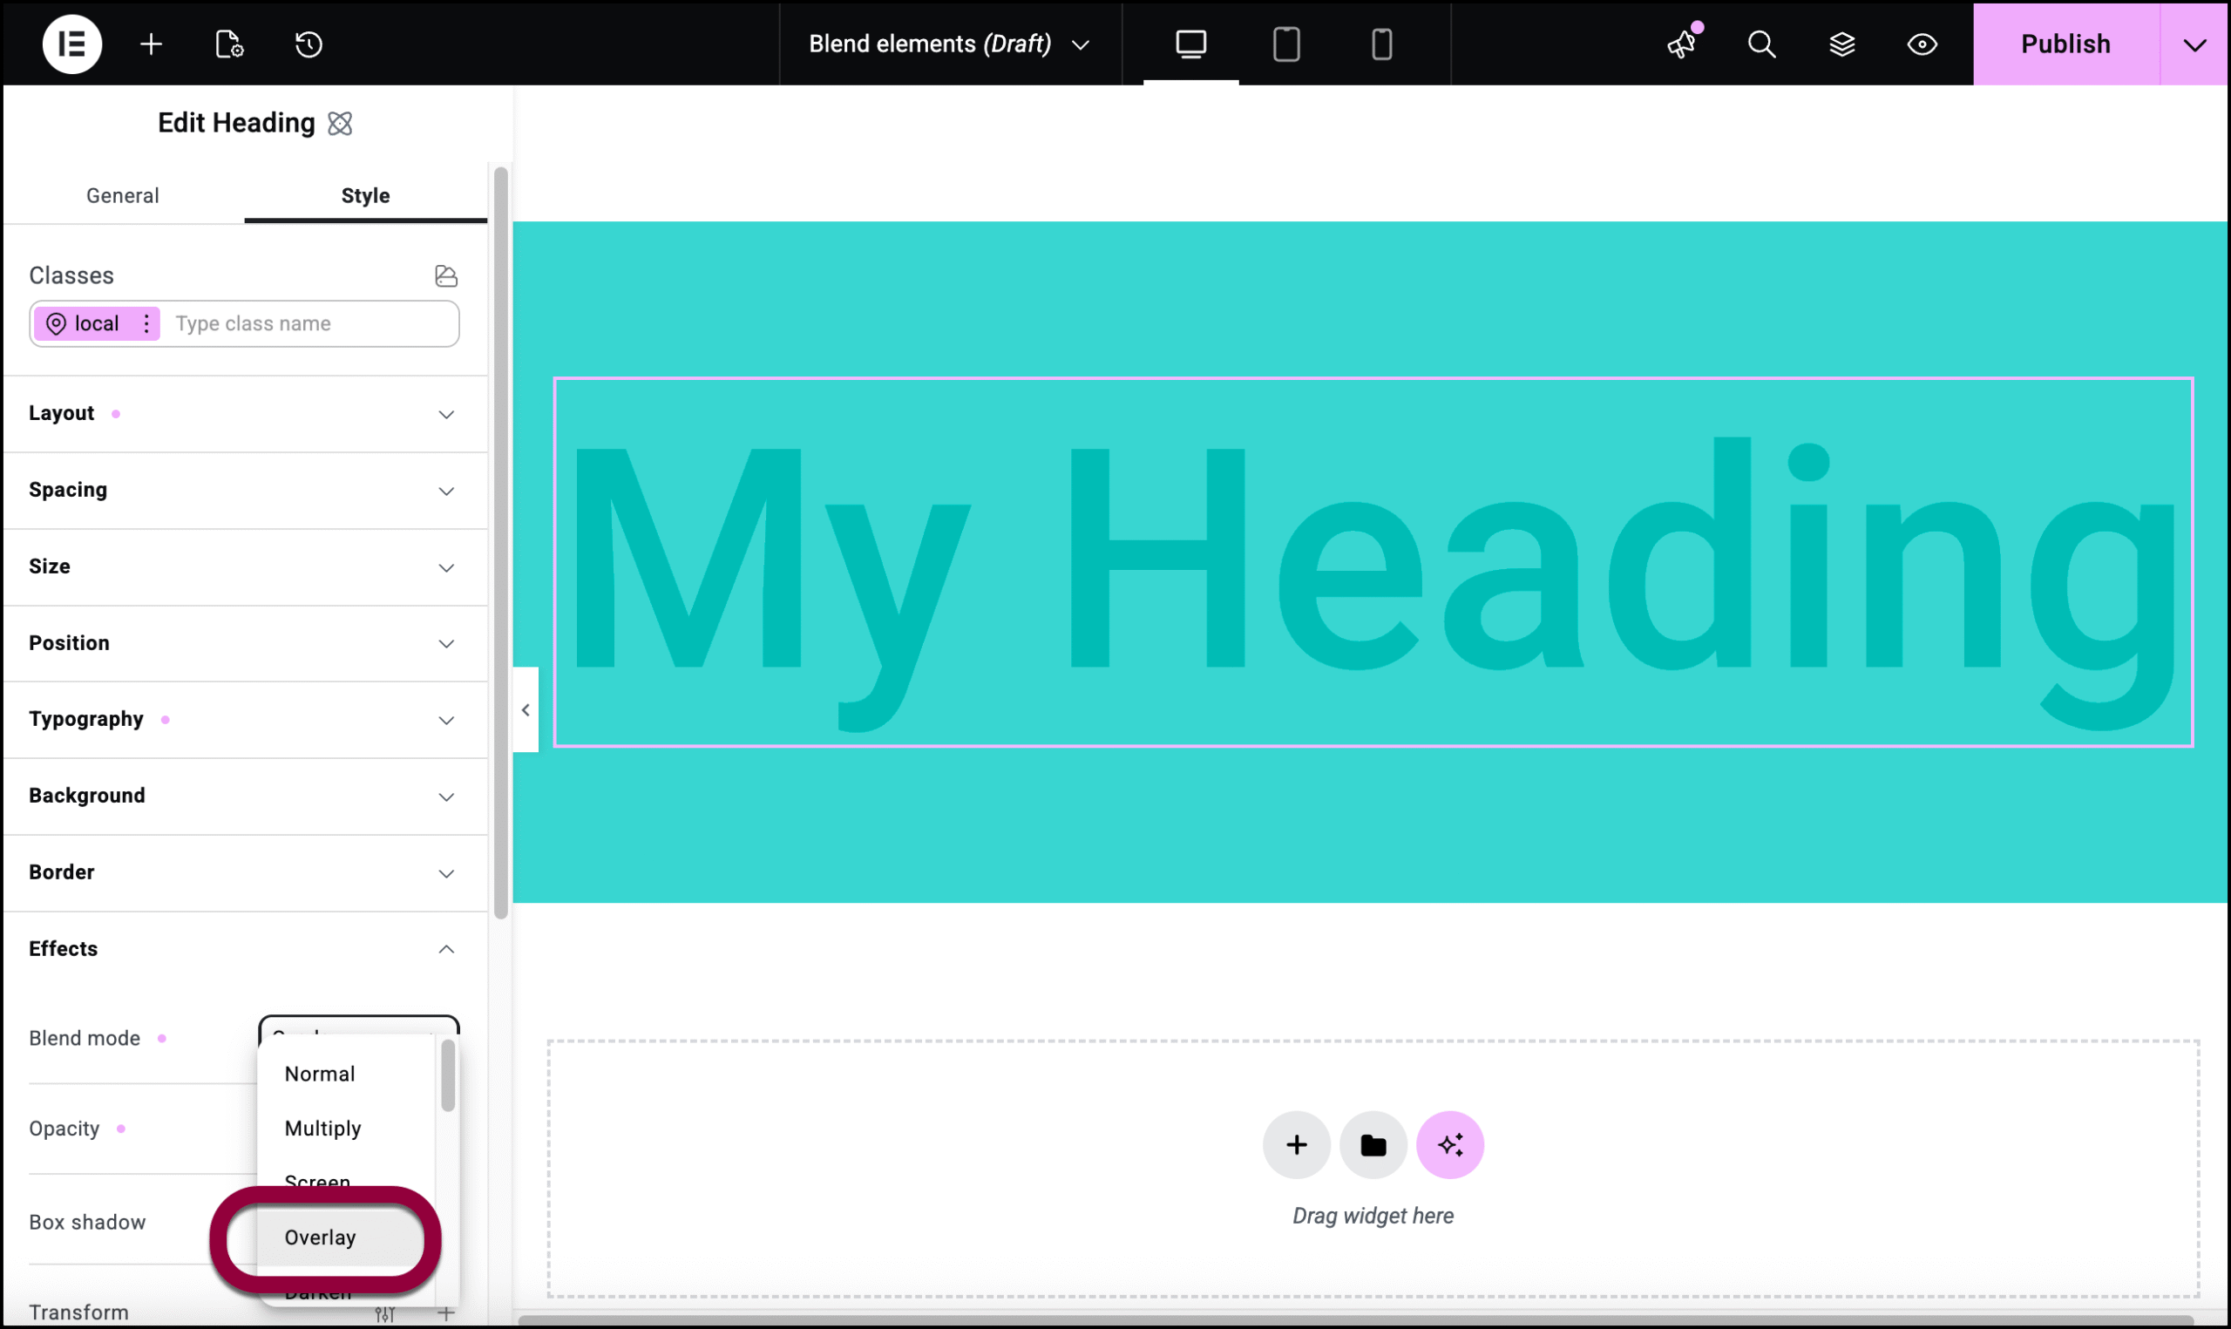Open Publish options dropdown arrow
The image size is (2231, 1329).
(x=2194, y=44)
